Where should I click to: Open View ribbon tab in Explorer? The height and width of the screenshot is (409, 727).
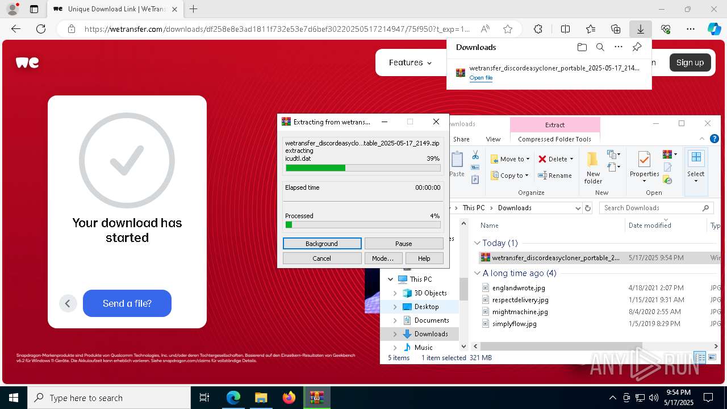click(x=493, y=139)
